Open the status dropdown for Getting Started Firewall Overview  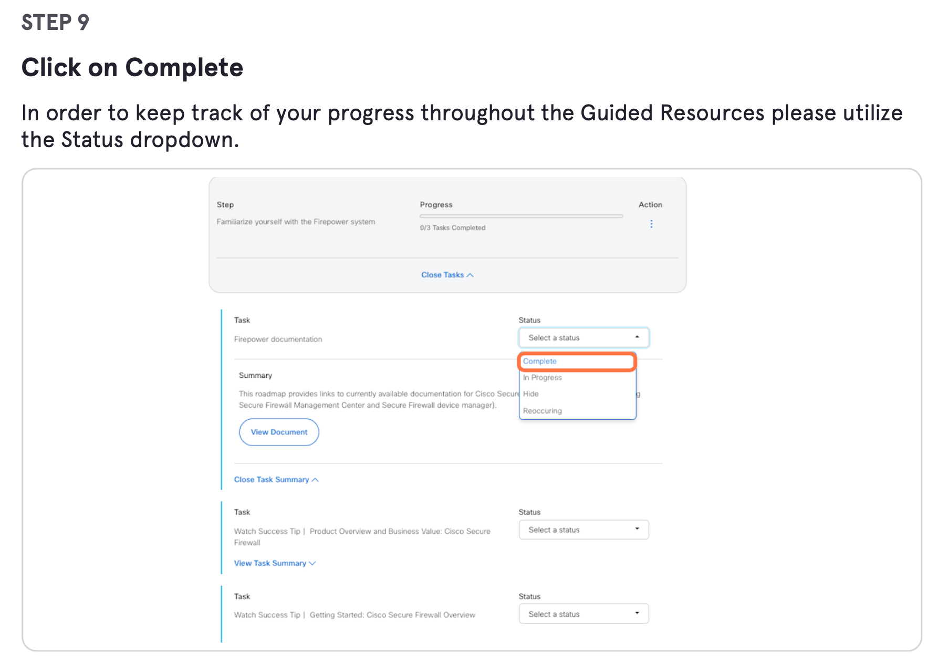pos(583,613)
